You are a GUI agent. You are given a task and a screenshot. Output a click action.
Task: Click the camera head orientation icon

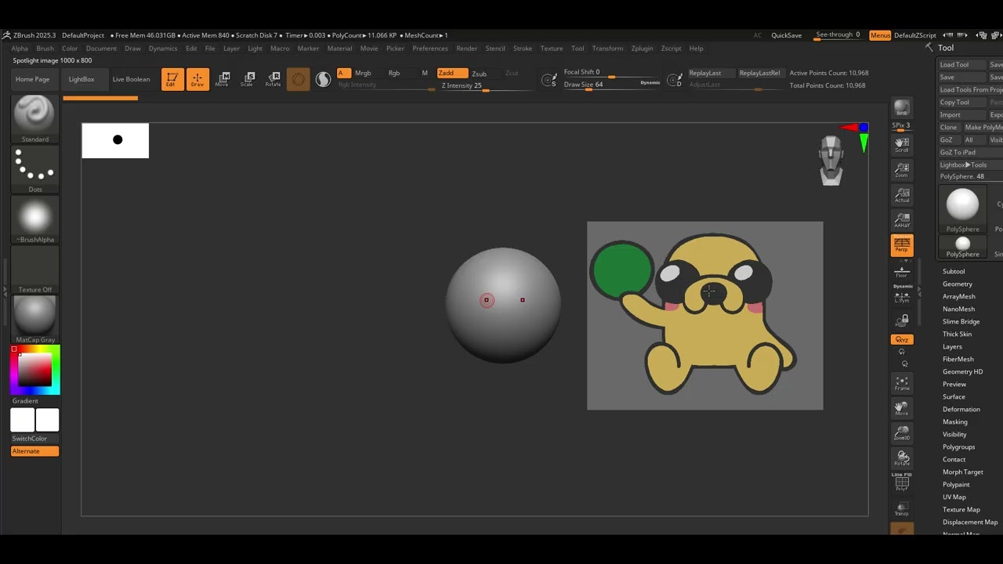831,161
